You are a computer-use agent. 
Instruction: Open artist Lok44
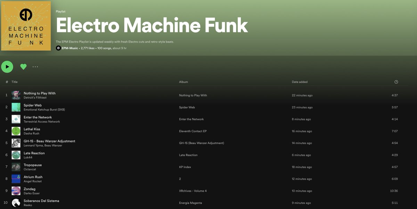coord(28,158)
